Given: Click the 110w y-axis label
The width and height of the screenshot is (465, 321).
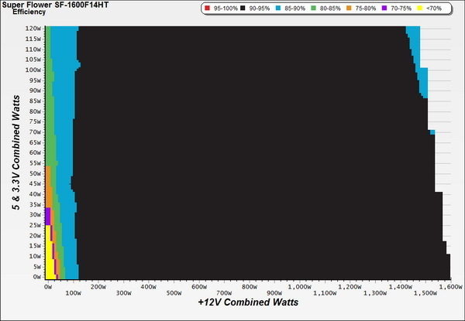Looking at the screenshot, I should (x=33, y=49).
